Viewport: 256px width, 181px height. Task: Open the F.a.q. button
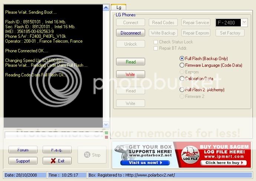(x=57, y=150)
